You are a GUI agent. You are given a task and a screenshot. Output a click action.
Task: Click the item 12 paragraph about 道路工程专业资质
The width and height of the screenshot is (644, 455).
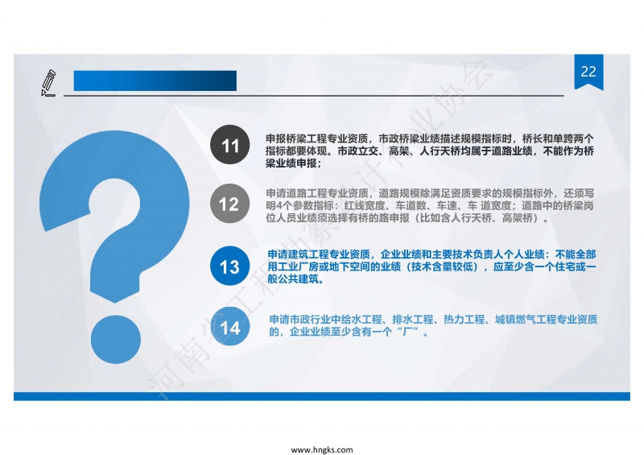431,205
